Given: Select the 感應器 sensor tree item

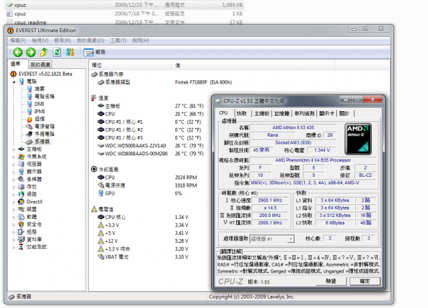Looking at the screenshot, I should [38, 141].
